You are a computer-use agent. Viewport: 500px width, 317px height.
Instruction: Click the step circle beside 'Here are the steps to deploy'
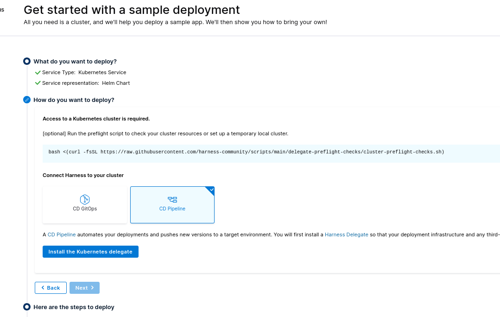27,307
